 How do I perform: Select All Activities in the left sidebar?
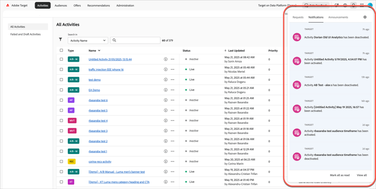click(28, 27)
